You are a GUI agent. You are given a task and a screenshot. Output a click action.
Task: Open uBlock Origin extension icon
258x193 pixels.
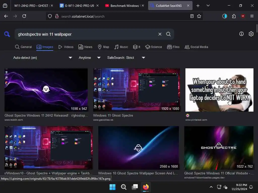tap(243, 16)
